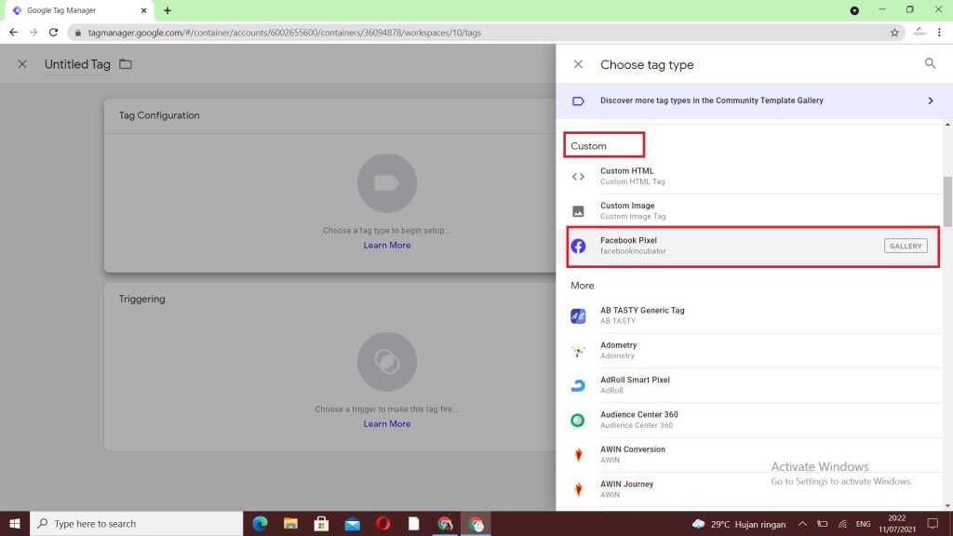Select the AdRoll Smart Pixel icon

[578, 384]
